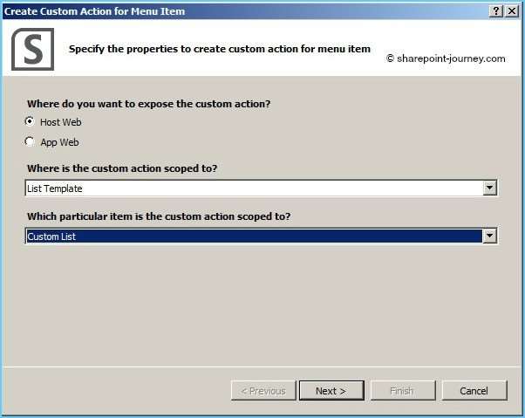Open the List Template scope dropdown arrow

click(x=489, y=188)
